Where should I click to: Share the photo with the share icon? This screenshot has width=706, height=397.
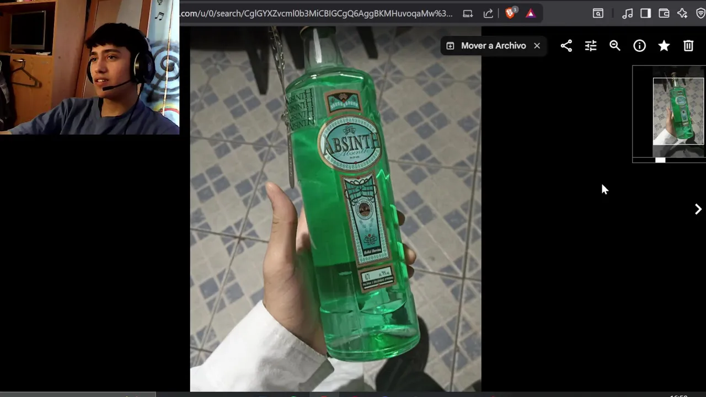(x=566, y=46)
